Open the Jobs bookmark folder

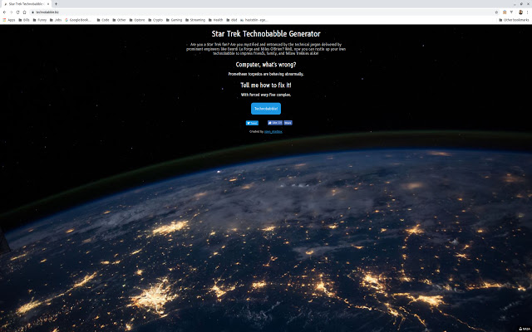click(56, 20)
